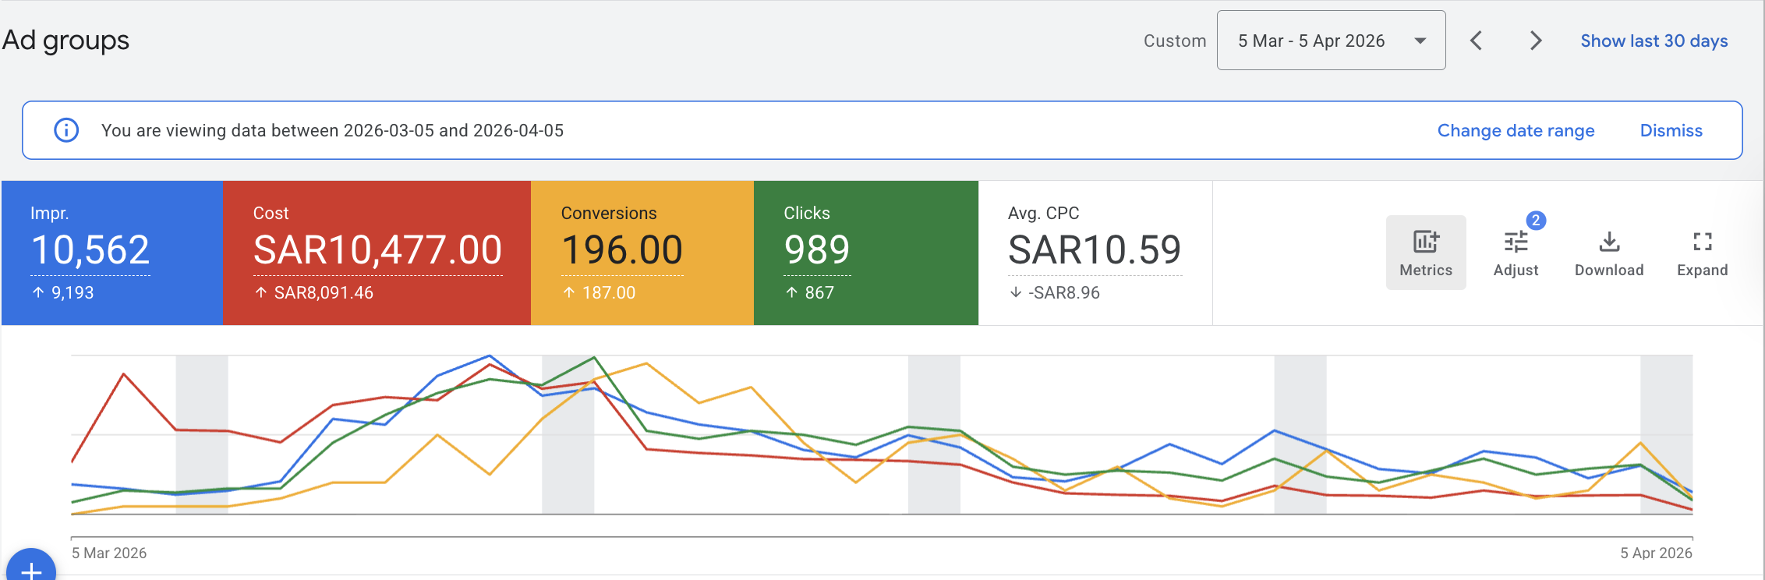Click the Ad groups heading
This screenshot has height=580, width=1765.
point(65,40)
